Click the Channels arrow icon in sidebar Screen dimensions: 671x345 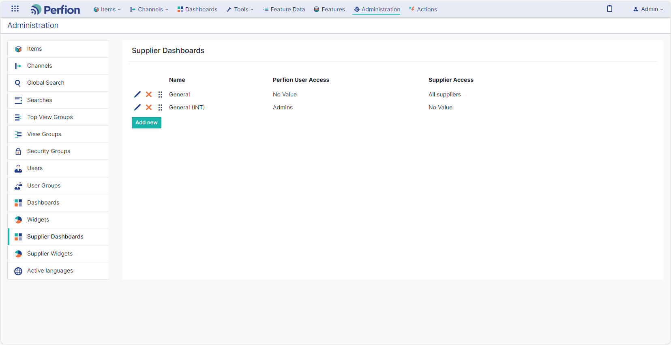click(18, 66)
